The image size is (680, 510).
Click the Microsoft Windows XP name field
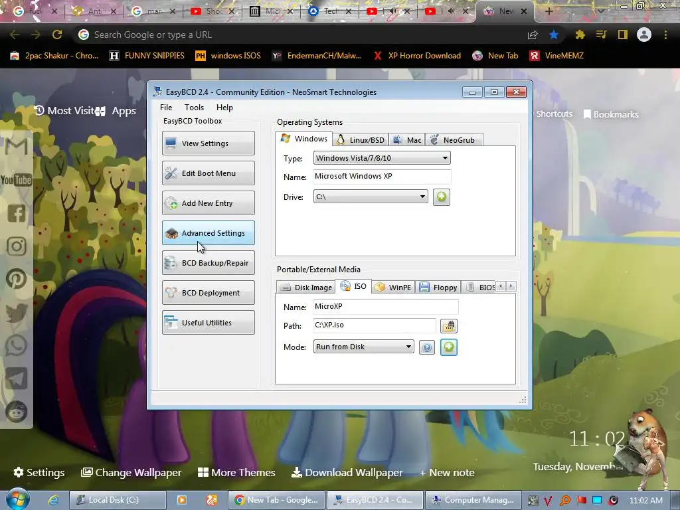[382, 176]
